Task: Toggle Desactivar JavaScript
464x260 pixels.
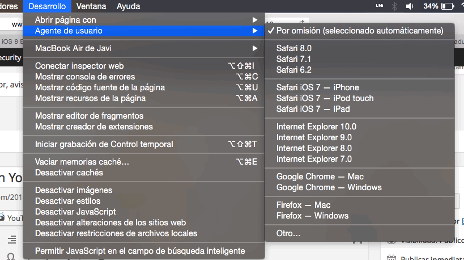Action: pyautogui.click(x=144, y=212)
